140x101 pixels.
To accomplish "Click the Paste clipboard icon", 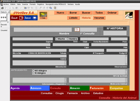I will click(17, 8).
